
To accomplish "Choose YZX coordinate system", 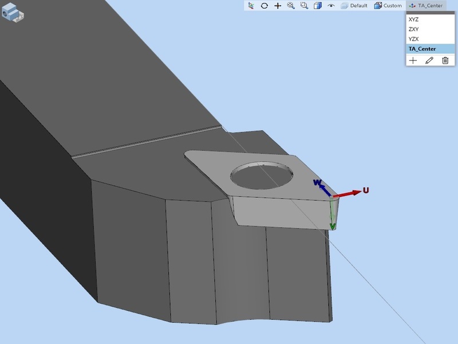I will click(x=431, y=38).
